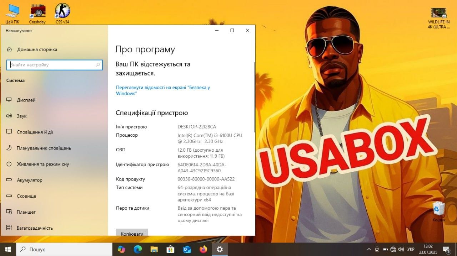This screenshot has width=457, height=256.
Task: Click the search magnifier in settings field
Action: coord(98,65)
